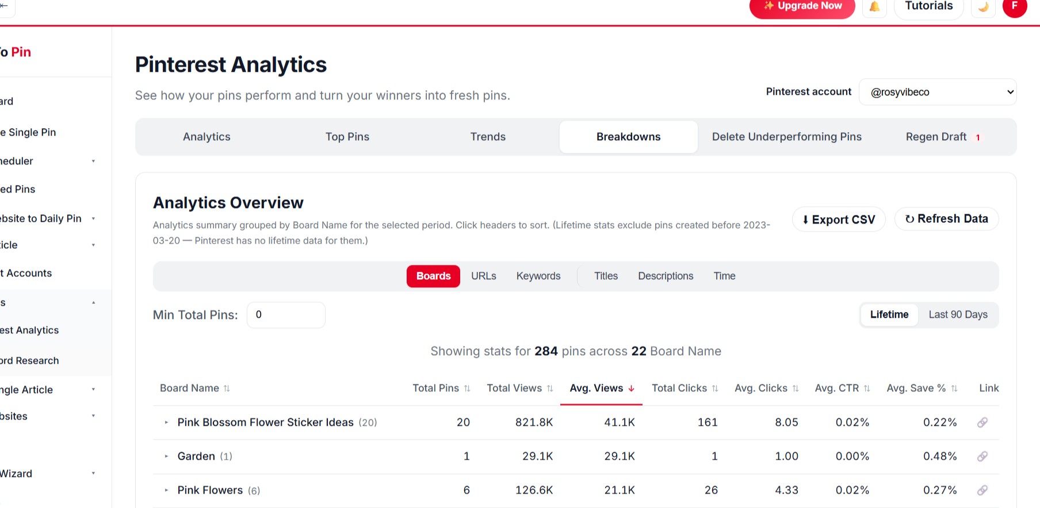Click the 161 total clicks cell

[x=708, y=422]
